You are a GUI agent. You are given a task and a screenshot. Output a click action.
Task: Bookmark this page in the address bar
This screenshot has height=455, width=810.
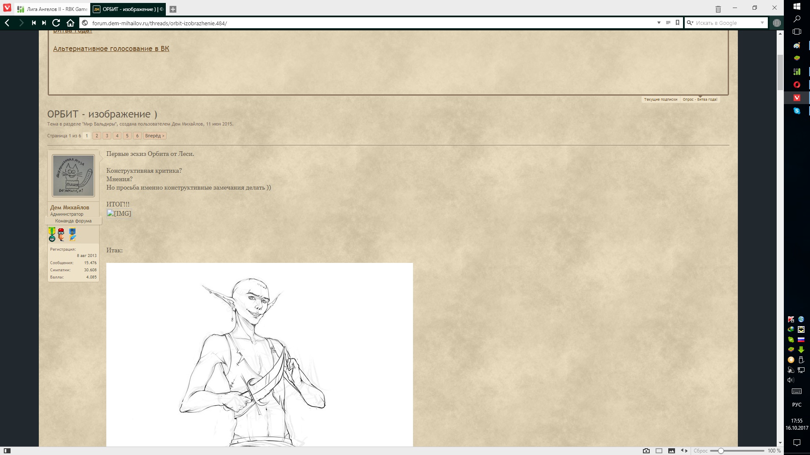point(678,23)
